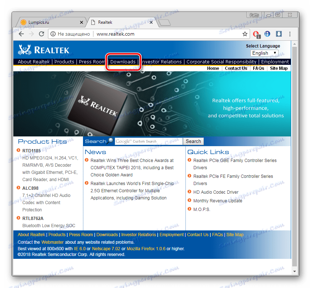Click the Search button
311x288 pixels.
click(x=193, y=141)
